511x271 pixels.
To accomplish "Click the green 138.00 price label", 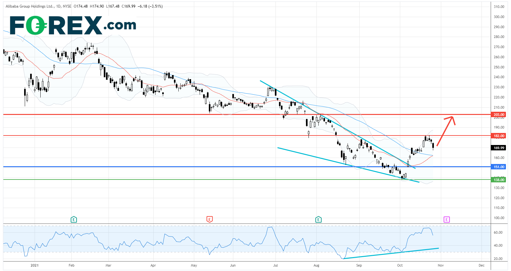I will coord(499,180).
